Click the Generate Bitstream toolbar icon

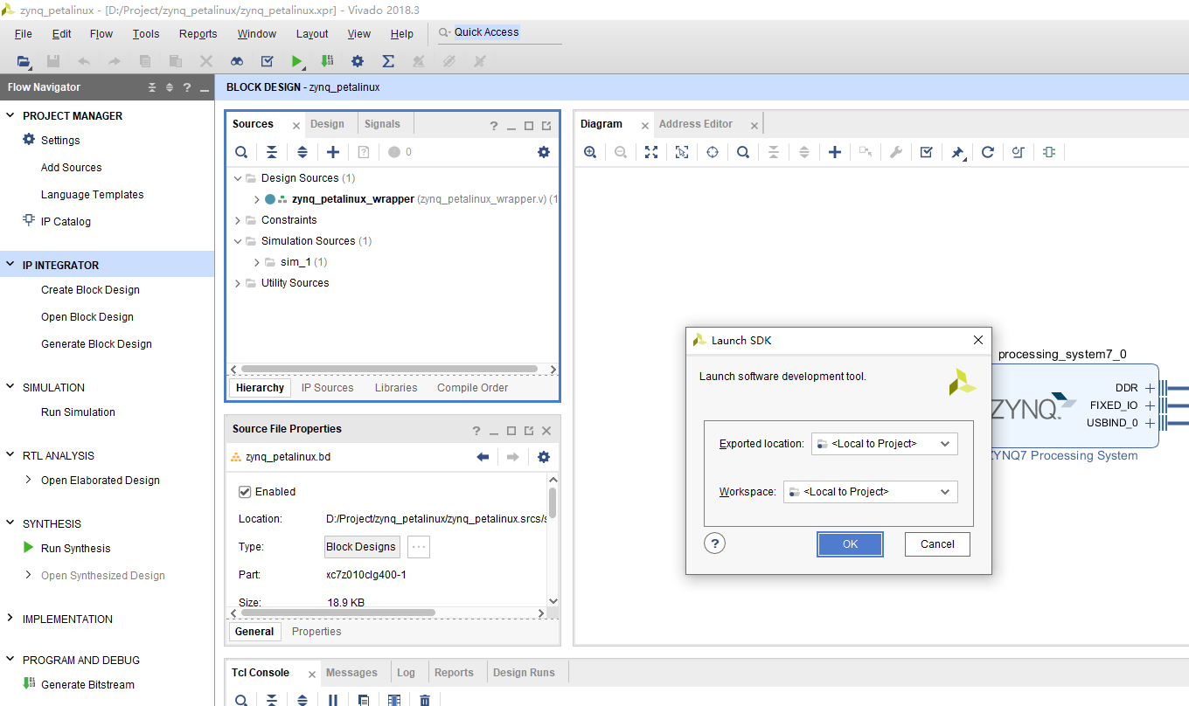327,61
